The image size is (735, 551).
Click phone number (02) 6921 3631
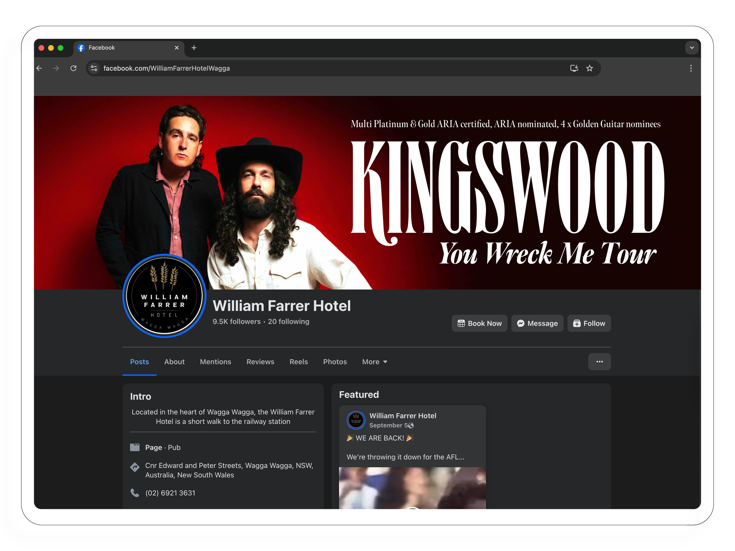click(x=171, y=493)
